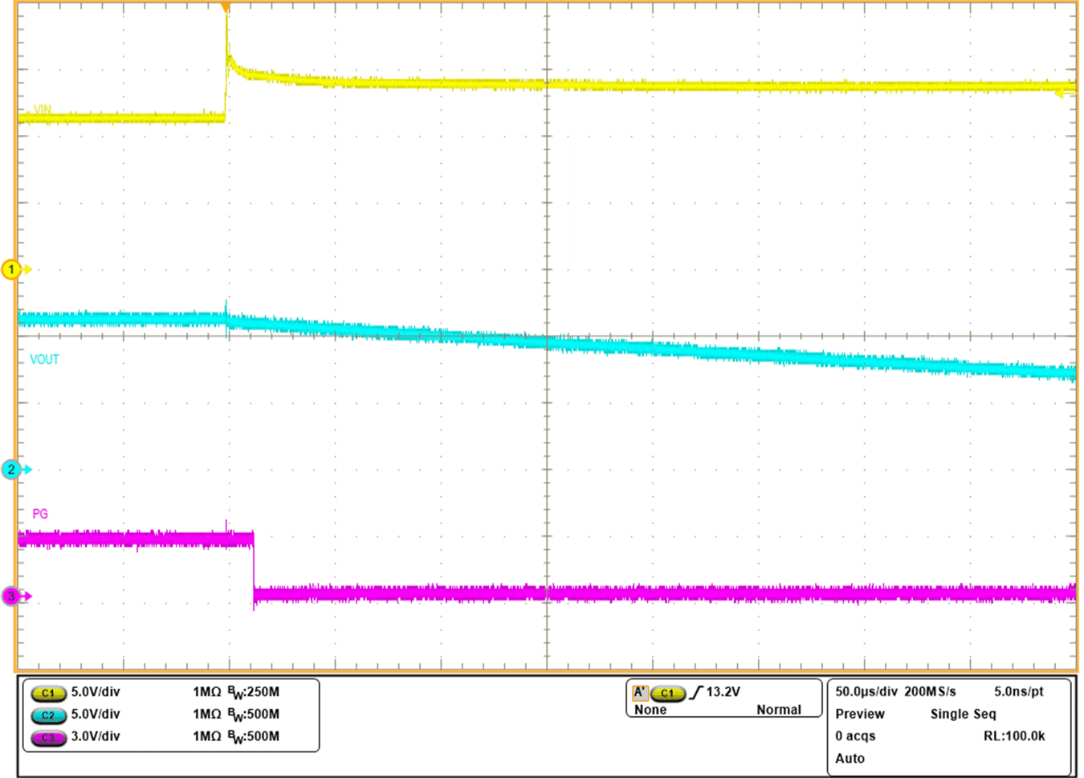Click the channel 1 ground reference marker
This screenshot has height=778, width=1084.
click(x=10, y=270)
